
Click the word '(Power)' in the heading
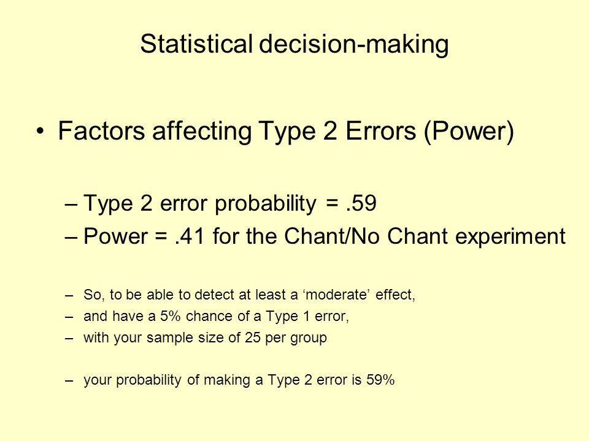469,132
